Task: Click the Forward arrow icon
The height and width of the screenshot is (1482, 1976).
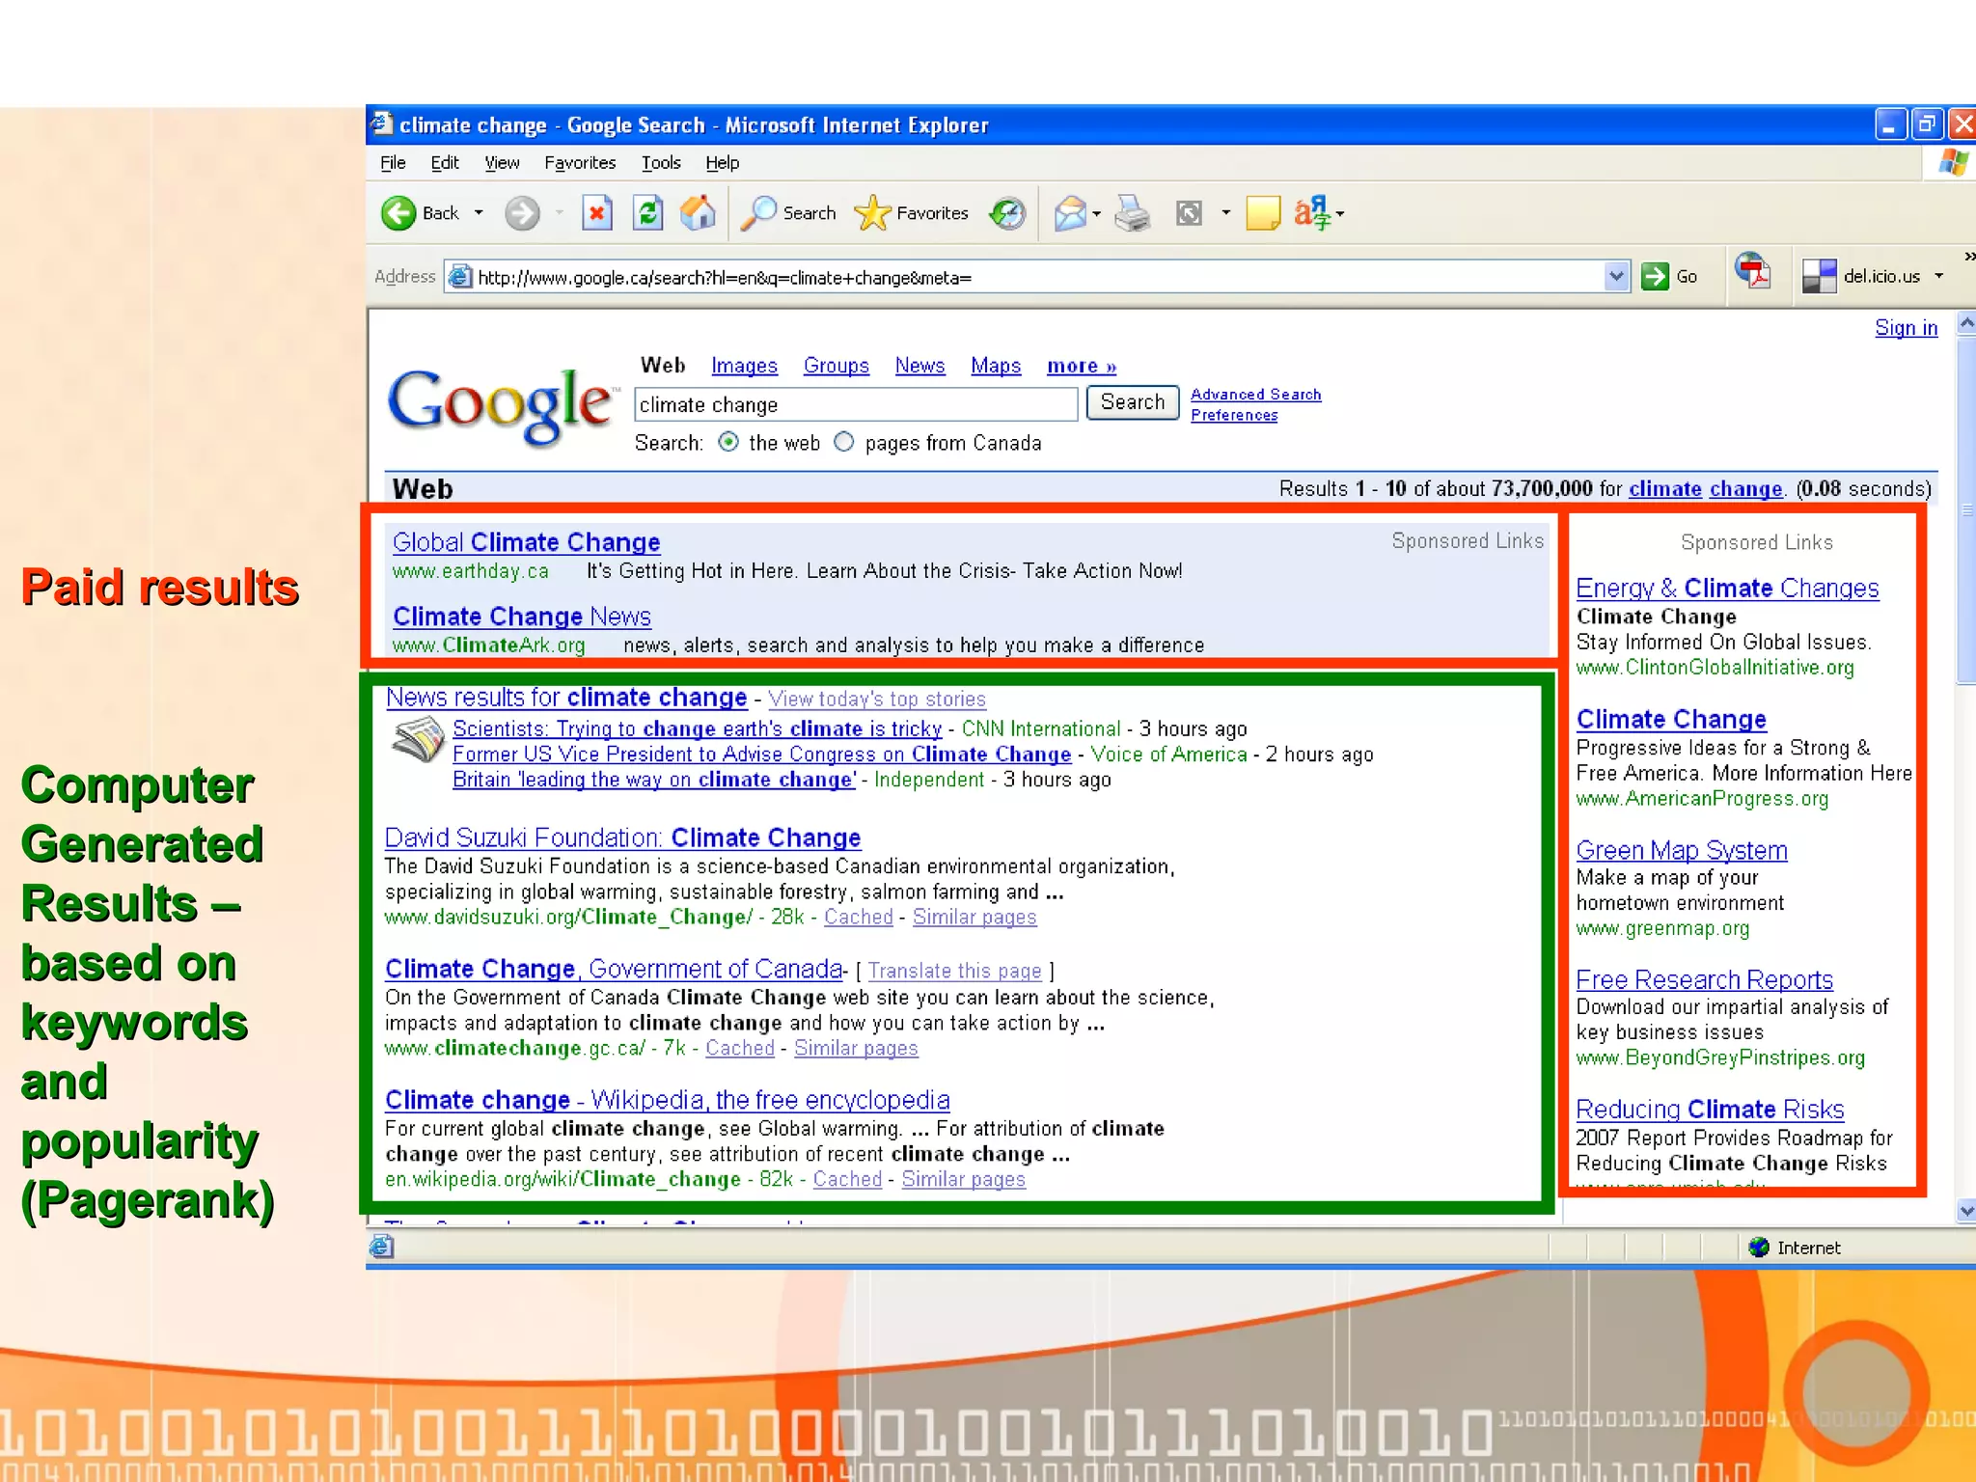Action: [522, 213]
